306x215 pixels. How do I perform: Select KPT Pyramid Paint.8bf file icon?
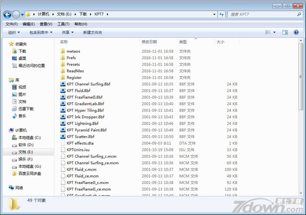click(x=63, y=130)
